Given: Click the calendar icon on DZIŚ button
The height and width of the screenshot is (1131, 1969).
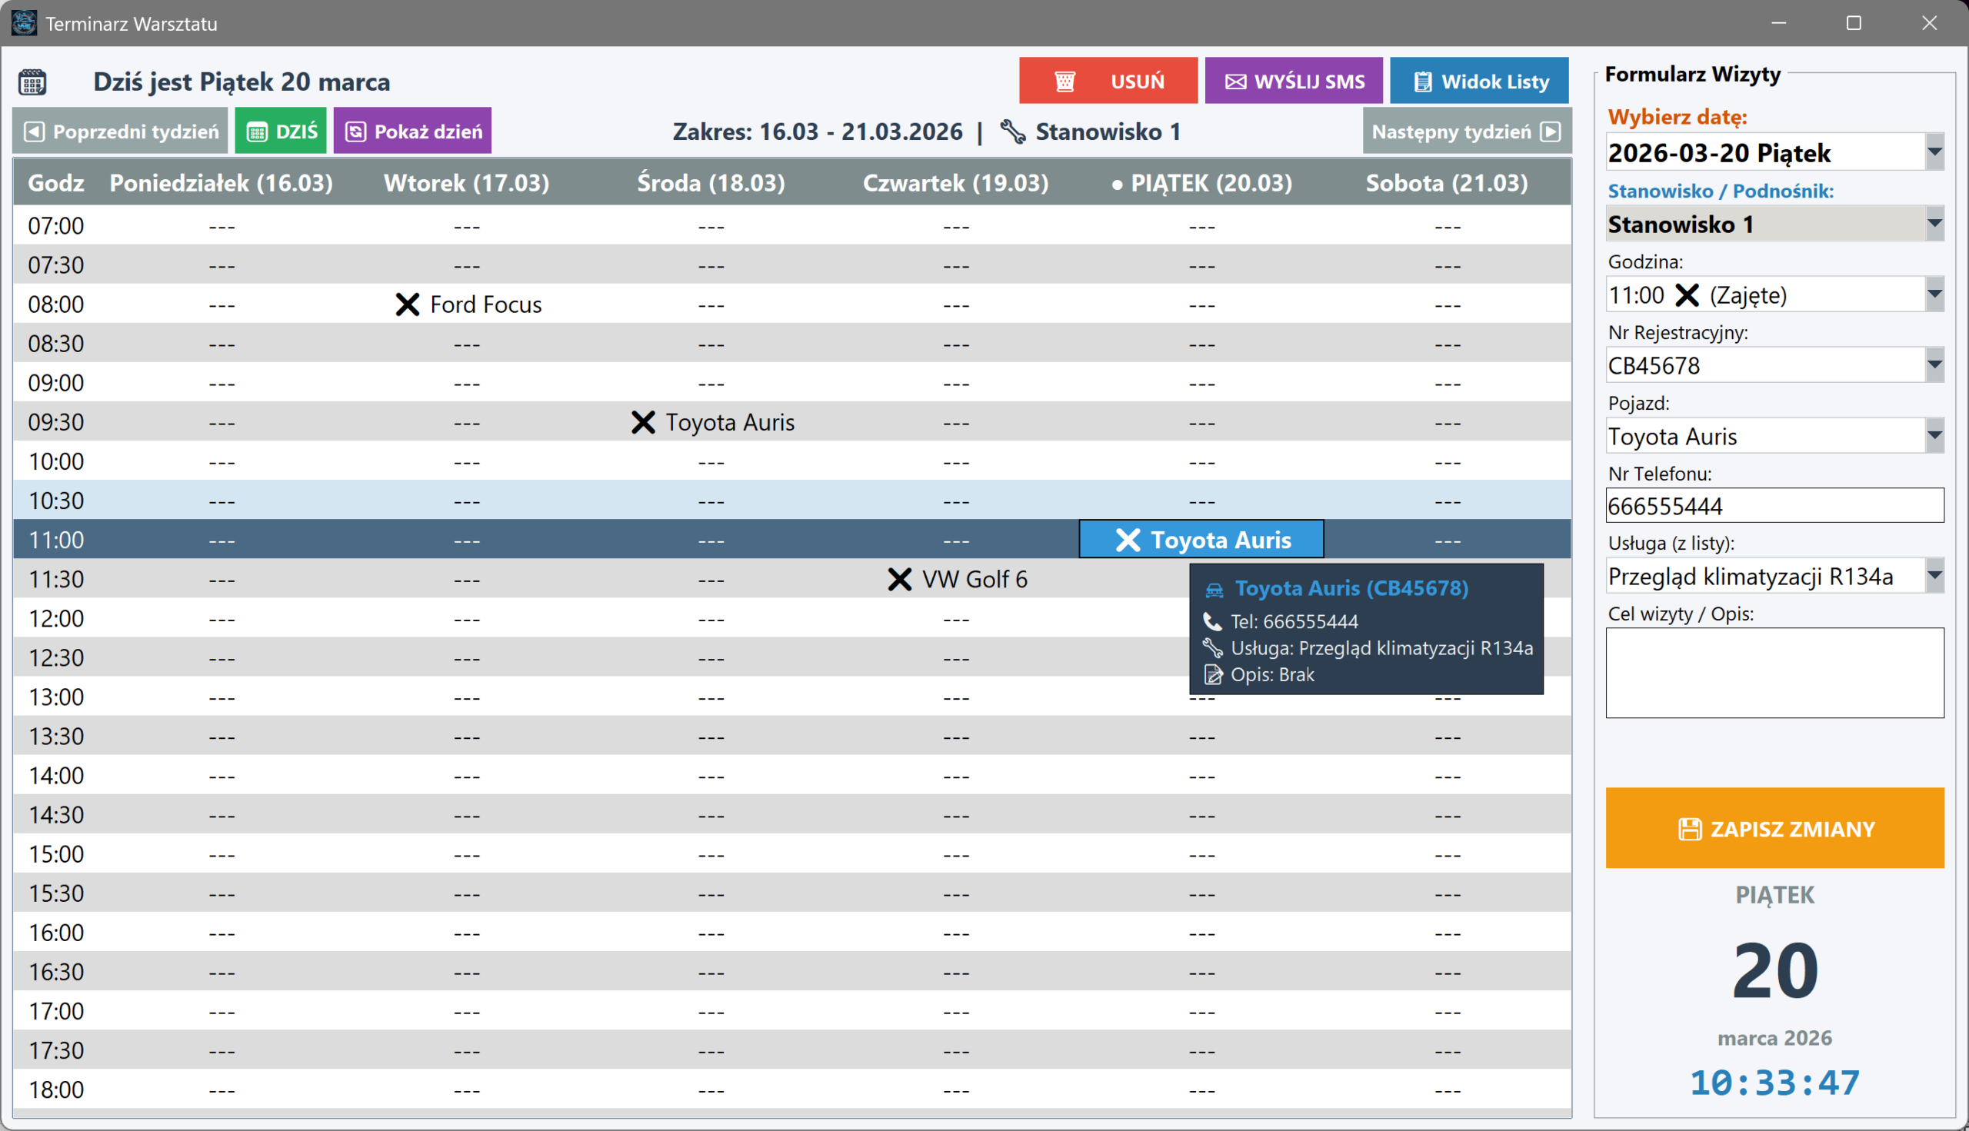Looking at the screenshot, I should 257,132.
